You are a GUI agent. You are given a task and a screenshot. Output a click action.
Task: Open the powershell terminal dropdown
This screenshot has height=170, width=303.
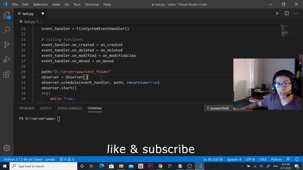218,108
